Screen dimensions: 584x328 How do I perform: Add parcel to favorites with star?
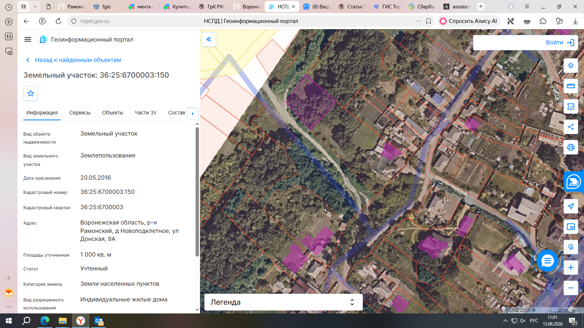(x=31, y=93)
